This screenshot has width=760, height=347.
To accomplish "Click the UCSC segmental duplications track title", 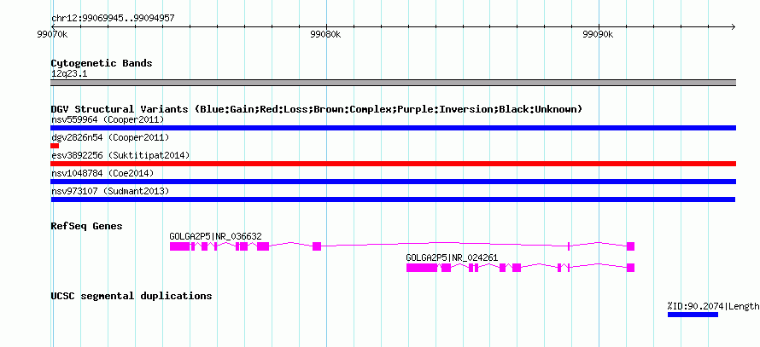I will [132, 295].
